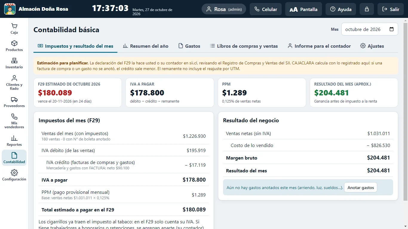Click the Ayuda help button
Image resolution: width=408 pixels, height=229 pixels.
point(341,9)
